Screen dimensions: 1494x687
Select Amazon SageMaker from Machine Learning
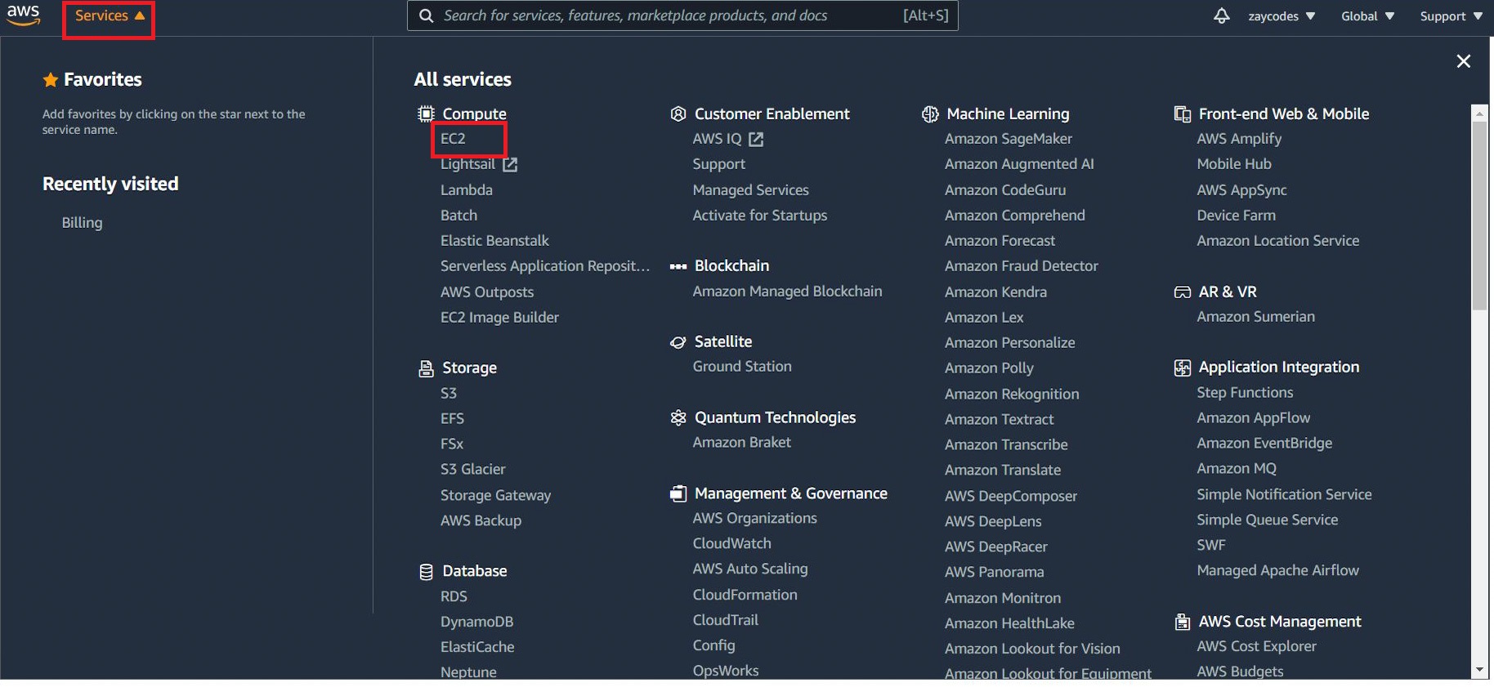(1008, 139)
